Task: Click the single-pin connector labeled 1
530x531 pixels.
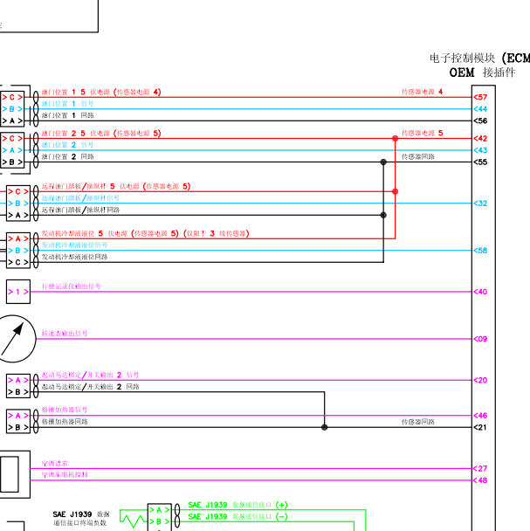Action: click(x=18, y=292)
